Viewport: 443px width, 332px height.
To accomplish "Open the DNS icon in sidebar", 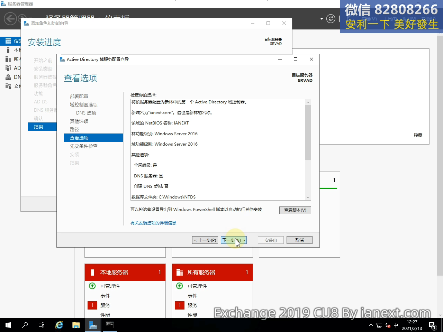I will (8, 77).
